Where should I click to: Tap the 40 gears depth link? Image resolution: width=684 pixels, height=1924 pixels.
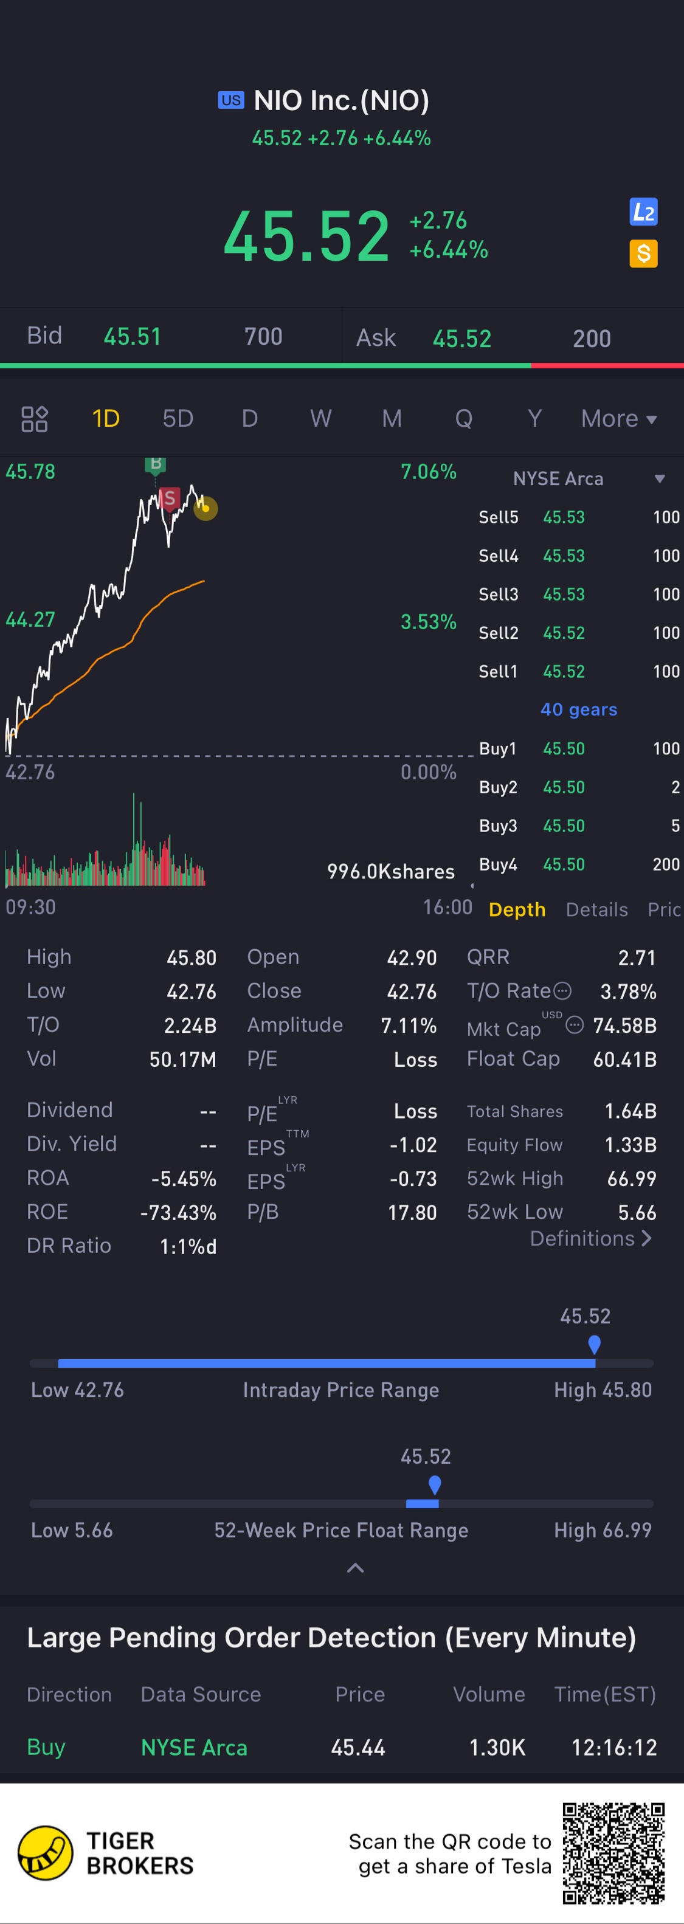579,709
